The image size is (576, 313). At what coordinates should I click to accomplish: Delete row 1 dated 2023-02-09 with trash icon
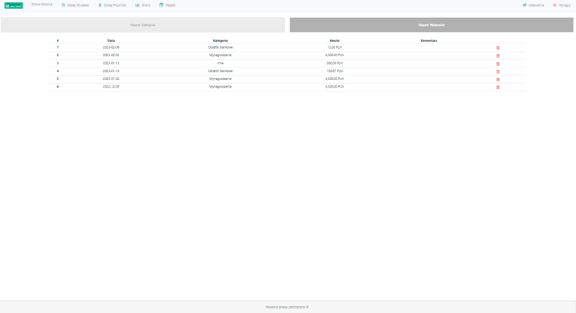pos(498,48)
